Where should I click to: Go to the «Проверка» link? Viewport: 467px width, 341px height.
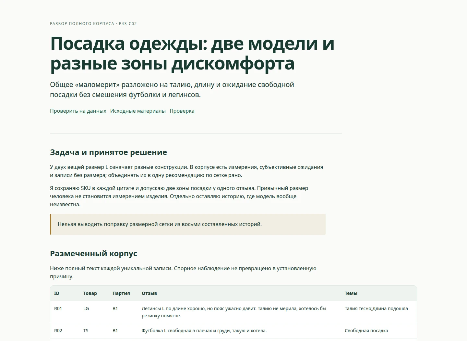(182, 111)
